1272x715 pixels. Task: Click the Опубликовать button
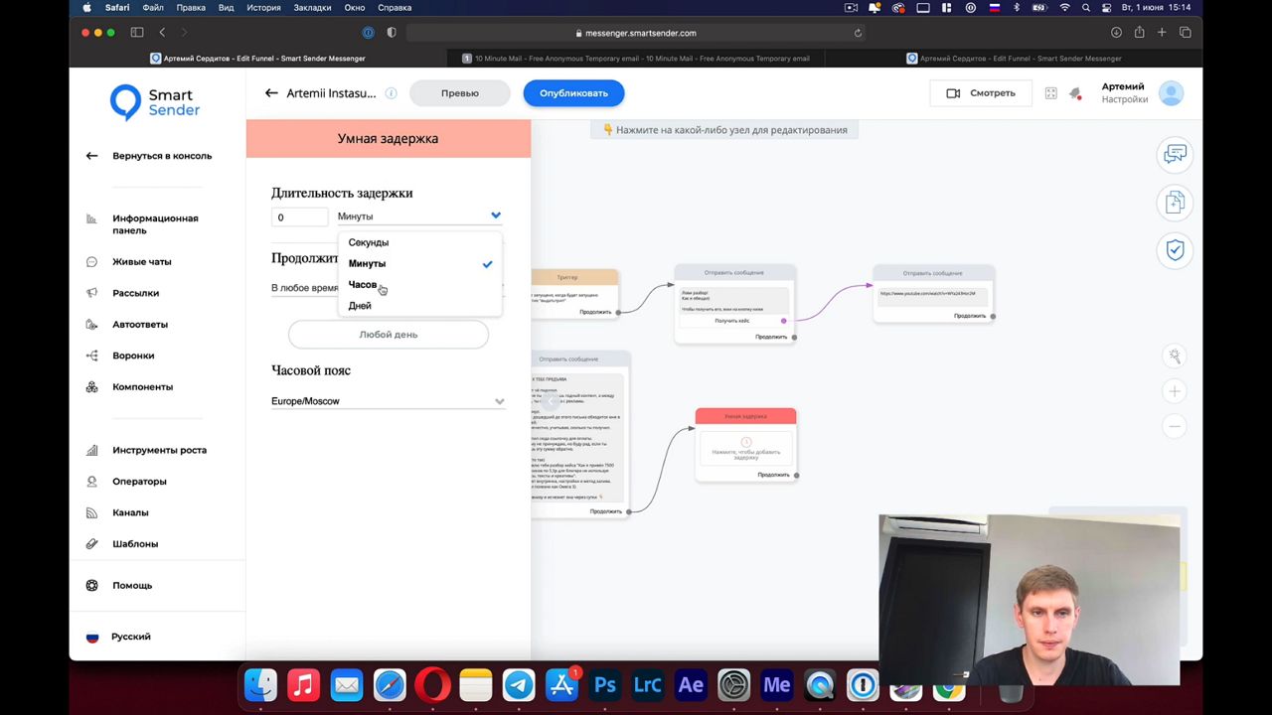click(573, 93)
